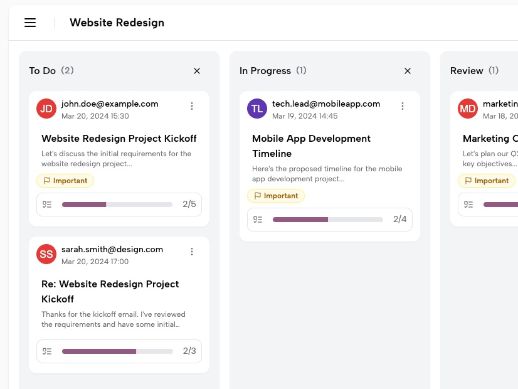This screenshot has height=389, width=518.
Task: Open Website Redesign Project Kickoff title
Action: (119, 139)
